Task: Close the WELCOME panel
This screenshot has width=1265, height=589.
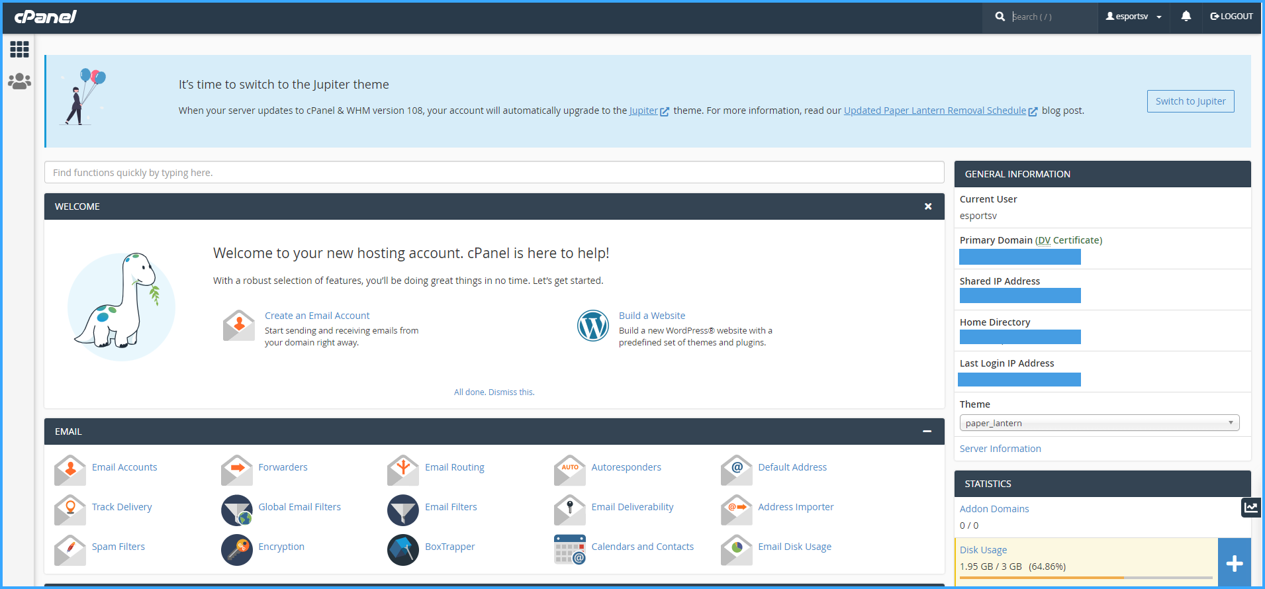Action: [928, 206]
